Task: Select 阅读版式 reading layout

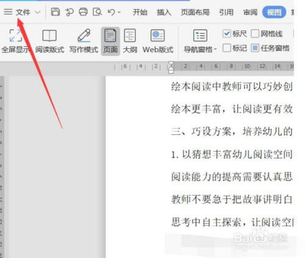Action: (x=49, y=41)
